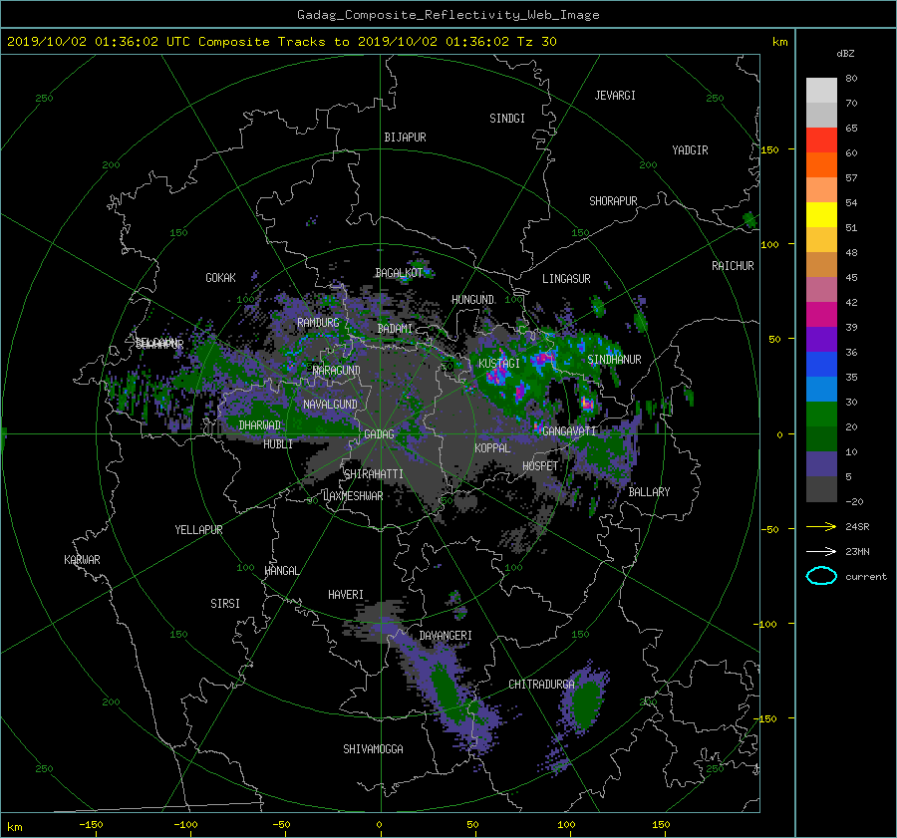Click the white 23MN arrow legend icon
Viewport: 897px width, 838px height.
tap(821, 551)
